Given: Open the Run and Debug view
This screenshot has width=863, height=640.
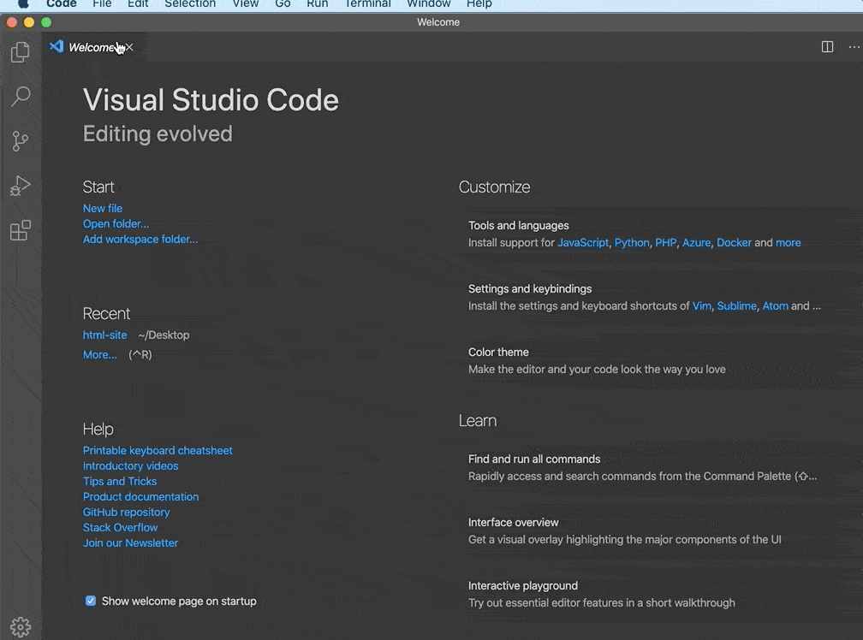Looking at the screenshot, I should pyautogui.click(x=20, y=186).
